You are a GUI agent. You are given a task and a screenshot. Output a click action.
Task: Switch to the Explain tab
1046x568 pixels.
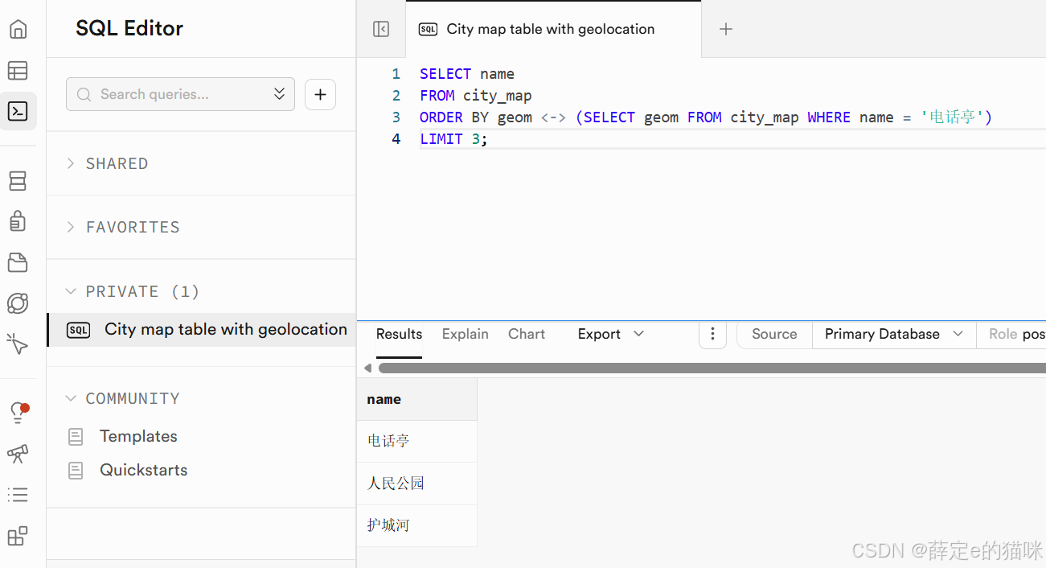(465, 334)
